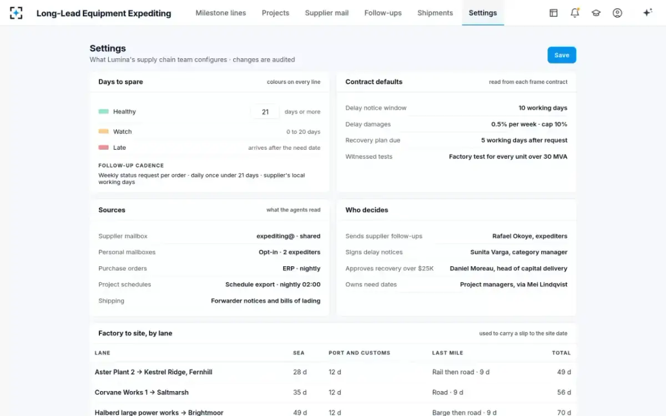The width and height of the screenshot is (666, 416).
Task: Select the Corvane Works 1 lane row
Action: click(333, 392)
